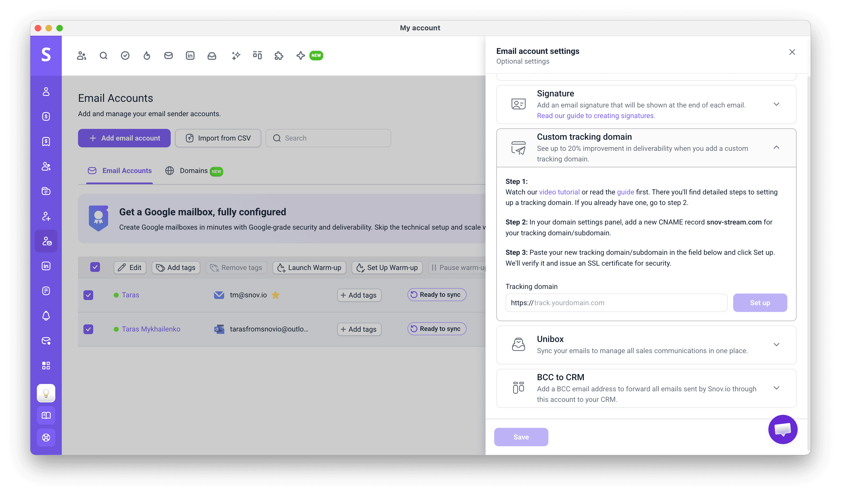
Task: Open the email campaigns envelope icon
Action: 169,55
